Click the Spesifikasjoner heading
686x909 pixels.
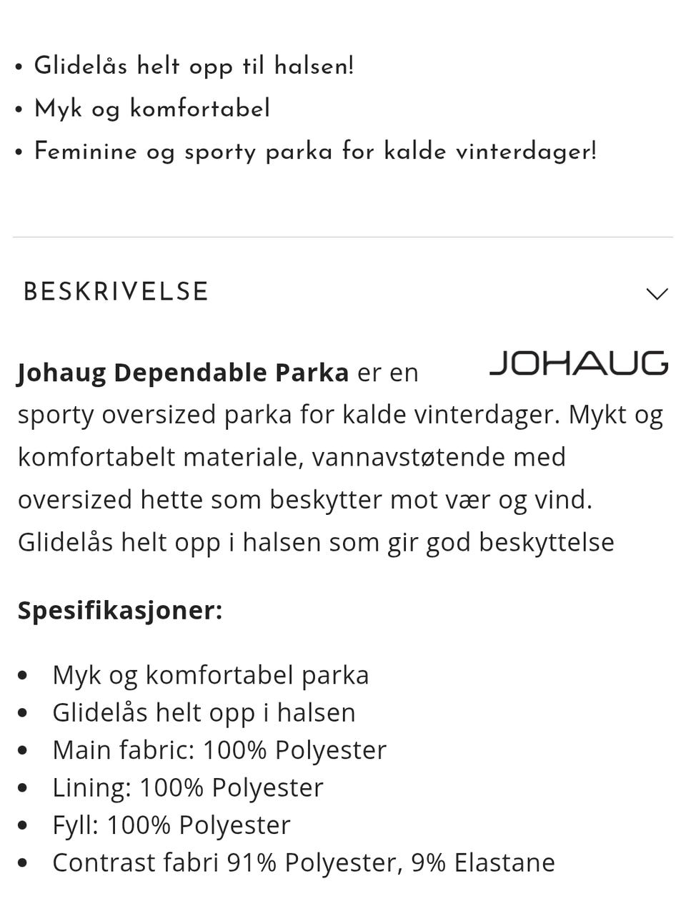coord(120,611)
